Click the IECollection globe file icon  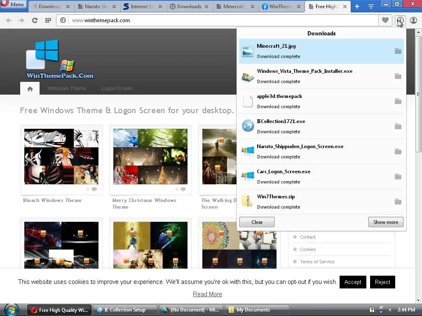click(248, 126)
